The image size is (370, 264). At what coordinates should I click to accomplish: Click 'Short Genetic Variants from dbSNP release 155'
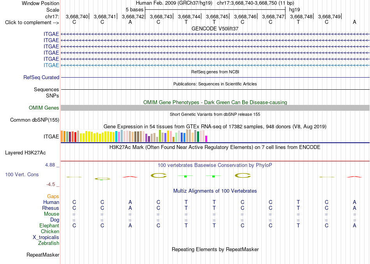click(x=215, y=114)
